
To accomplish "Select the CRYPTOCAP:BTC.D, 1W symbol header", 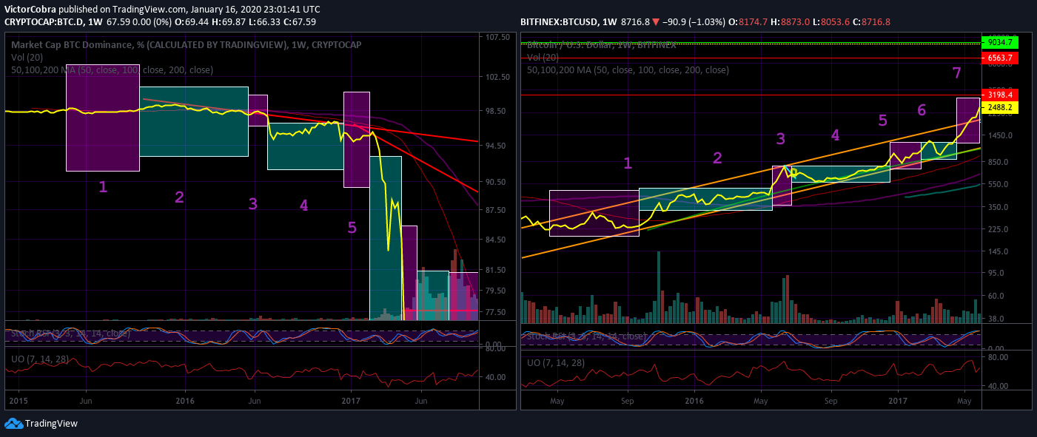I will tap(53, 22).
